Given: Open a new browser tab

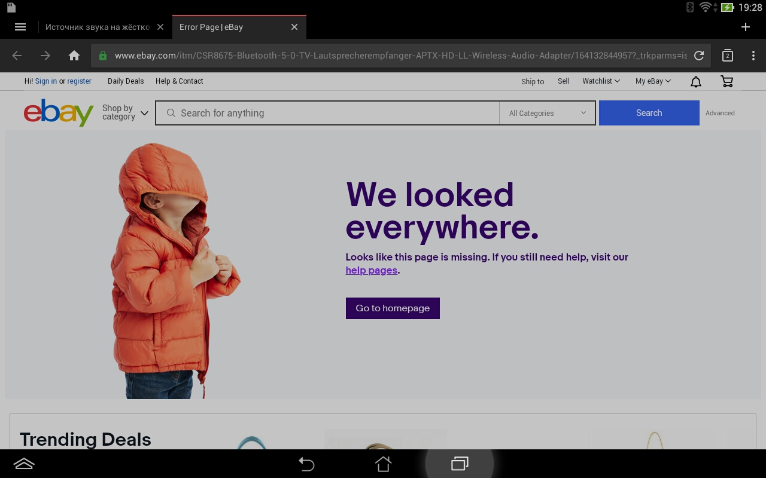Looking at the screenshot, I should tap(746, 27).
